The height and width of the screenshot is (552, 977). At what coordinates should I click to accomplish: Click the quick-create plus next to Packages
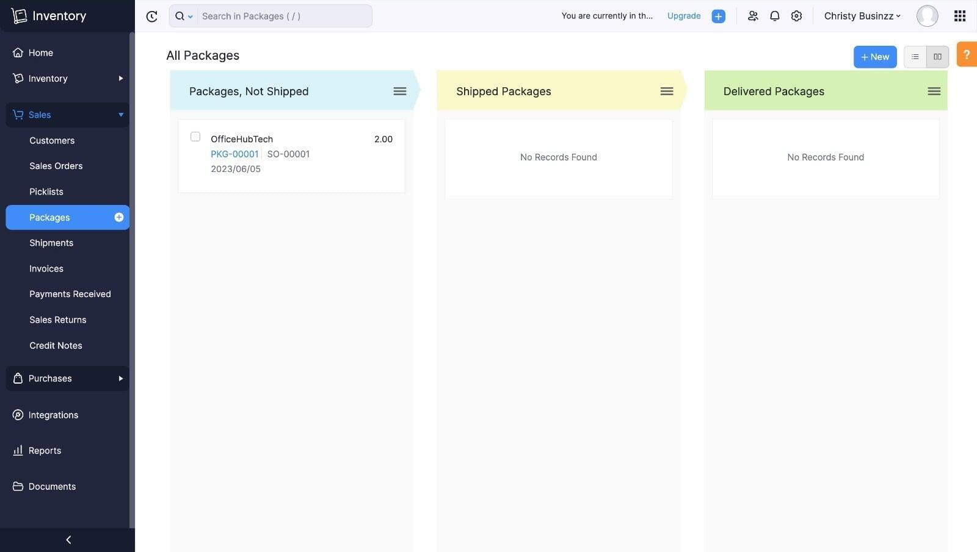point(118,217)
